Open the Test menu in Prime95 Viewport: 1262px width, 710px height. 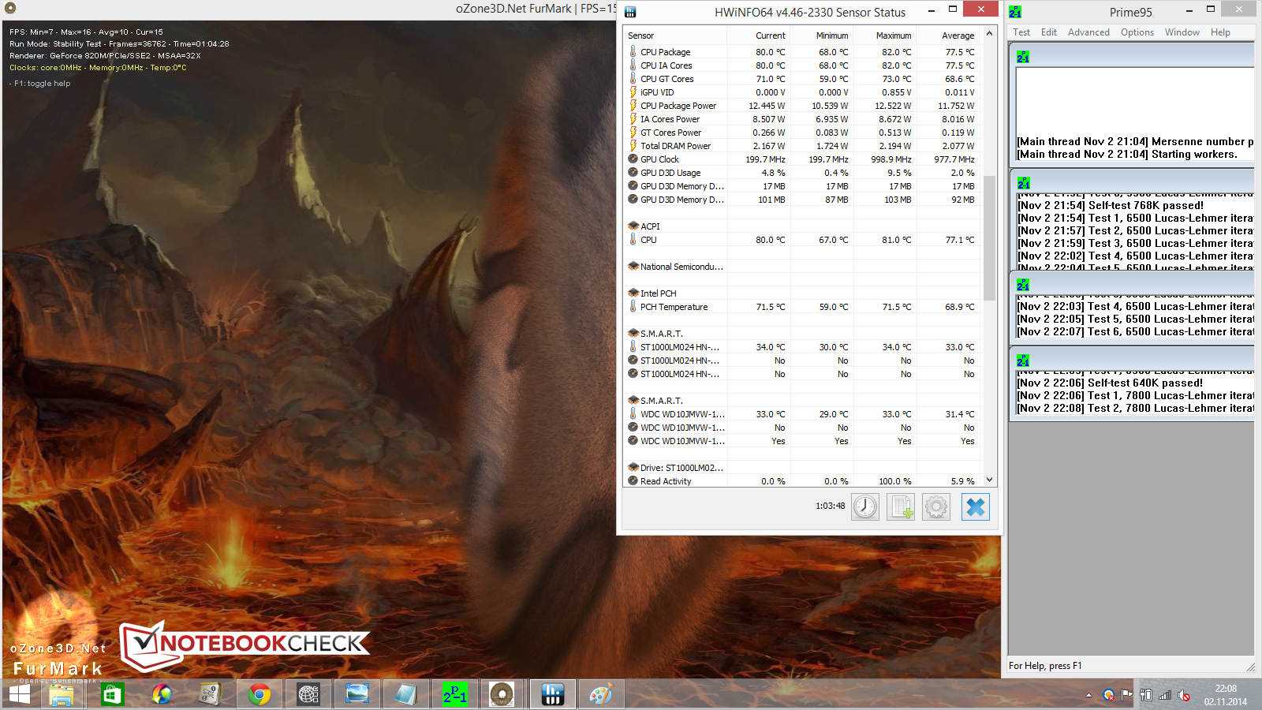(1021, 32)
